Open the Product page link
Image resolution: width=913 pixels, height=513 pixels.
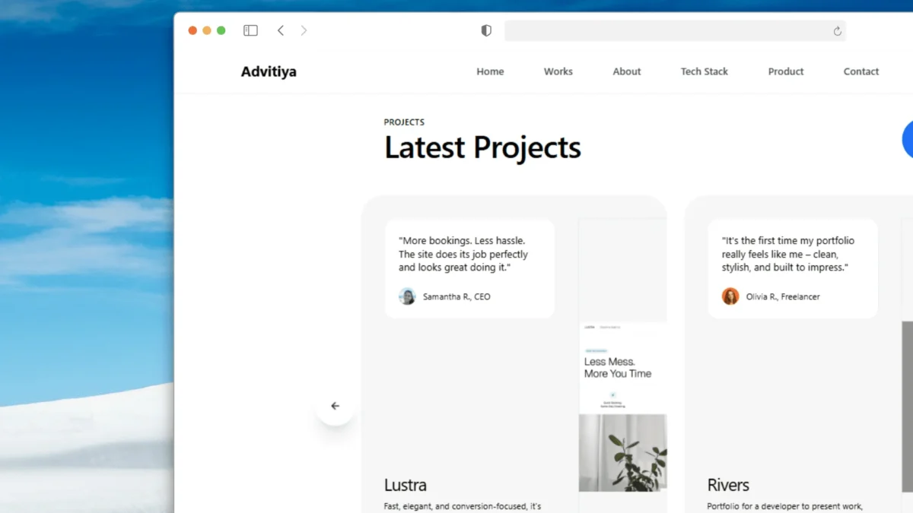coord(785,71)
